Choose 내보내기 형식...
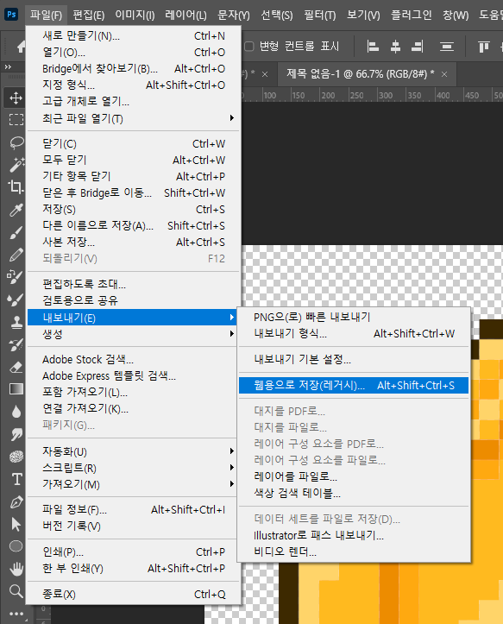Image resolution: width=503 pixels, height=624 pixels. click(354, 333)
